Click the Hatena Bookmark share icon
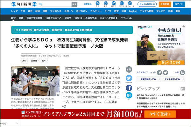Image resolution: width=191 pixels, height=127 pixels. click(129, 95)
